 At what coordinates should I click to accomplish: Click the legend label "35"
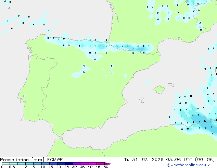82,167
